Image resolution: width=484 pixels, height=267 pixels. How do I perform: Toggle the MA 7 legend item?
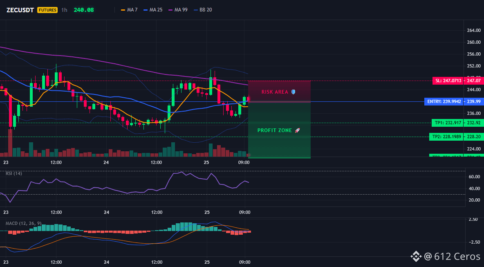coord(129,10)
